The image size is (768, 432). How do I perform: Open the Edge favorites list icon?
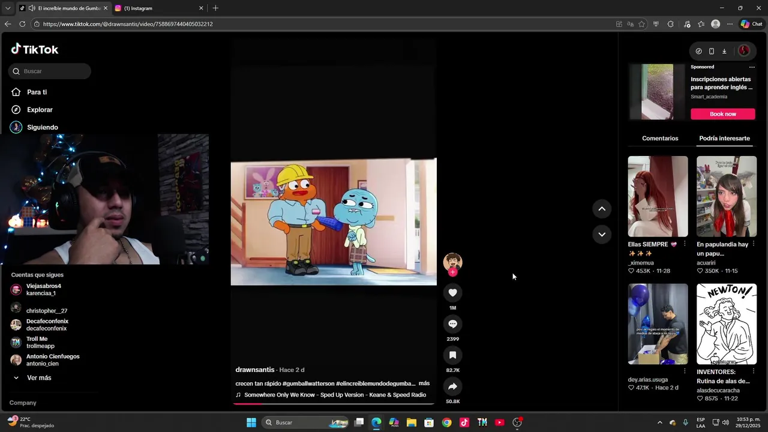pos(701,24)
